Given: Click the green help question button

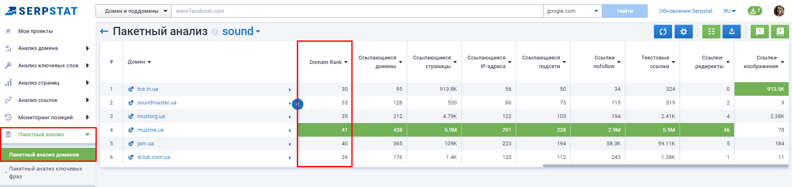Looking at the screenshot, I should click(x=780, y=31).
